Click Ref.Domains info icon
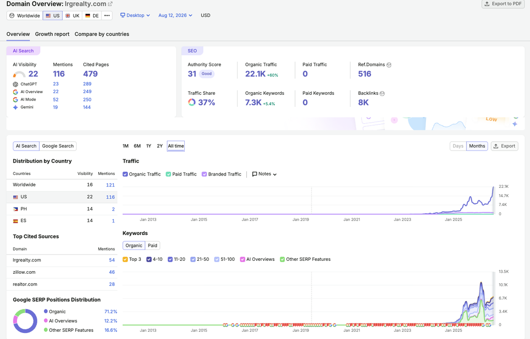 point(389,65)
